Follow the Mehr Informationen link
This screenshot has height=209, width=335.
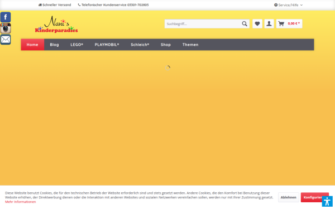pyautogui.click(x=21, y=202)
